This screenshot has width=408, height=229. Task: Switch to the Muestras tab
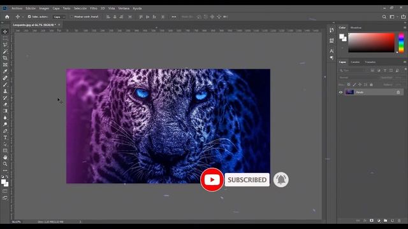pyautogui.click(x=356, y=27)
